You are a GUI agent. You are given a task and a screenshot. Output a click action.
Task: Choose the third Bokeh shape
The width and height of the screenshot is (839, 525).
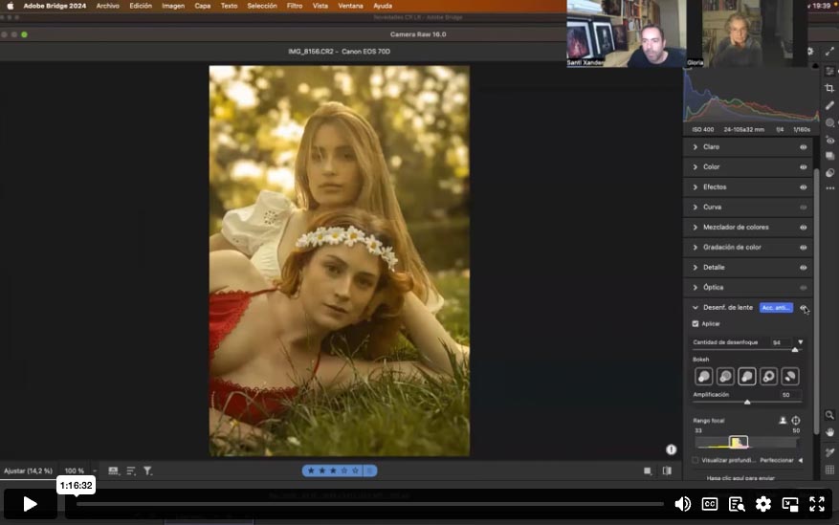(747, 377)
